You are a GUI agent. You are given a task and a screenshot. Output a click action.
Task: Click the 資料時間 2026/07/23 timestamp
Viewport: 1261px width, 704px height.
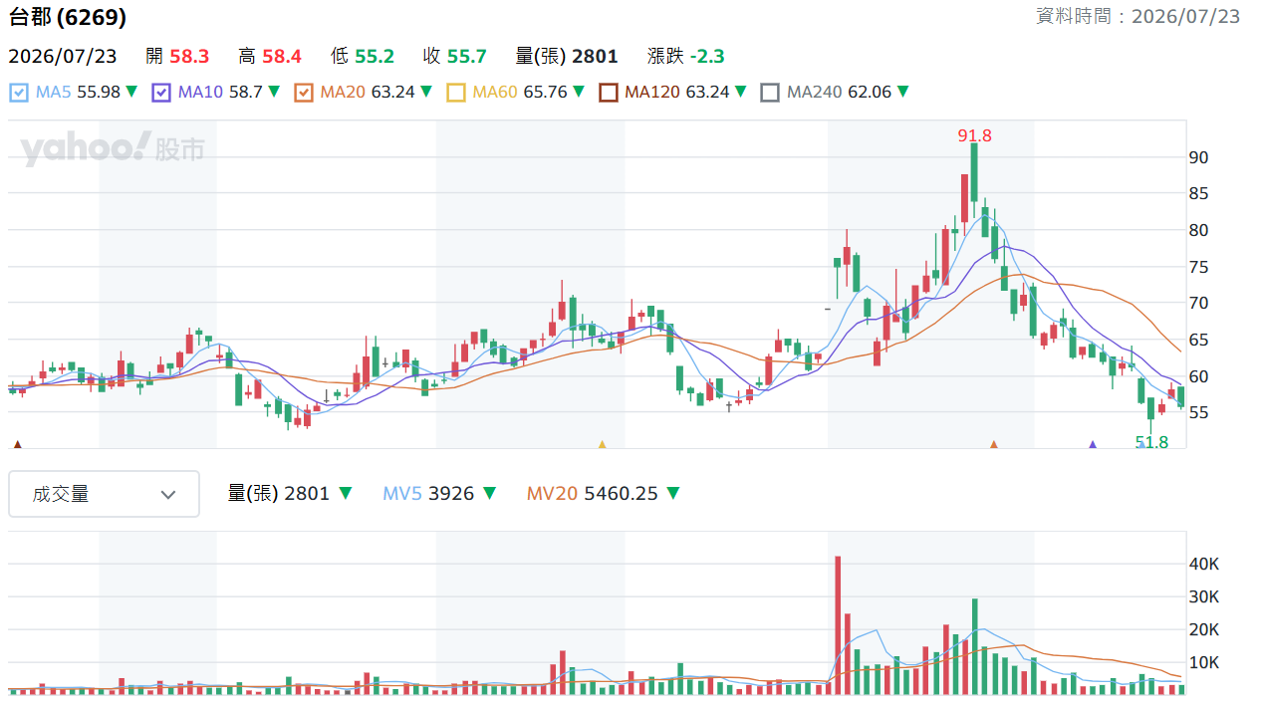pos(1138,16)
